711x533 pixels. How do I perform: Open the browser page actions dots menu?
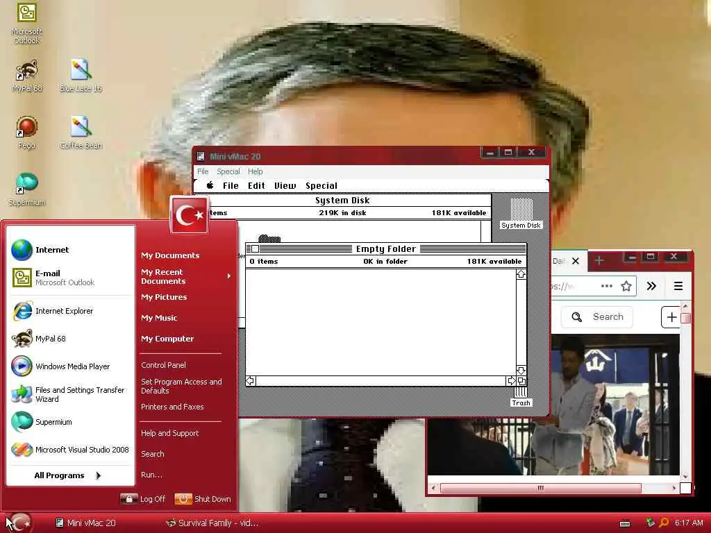click(607, 286)
